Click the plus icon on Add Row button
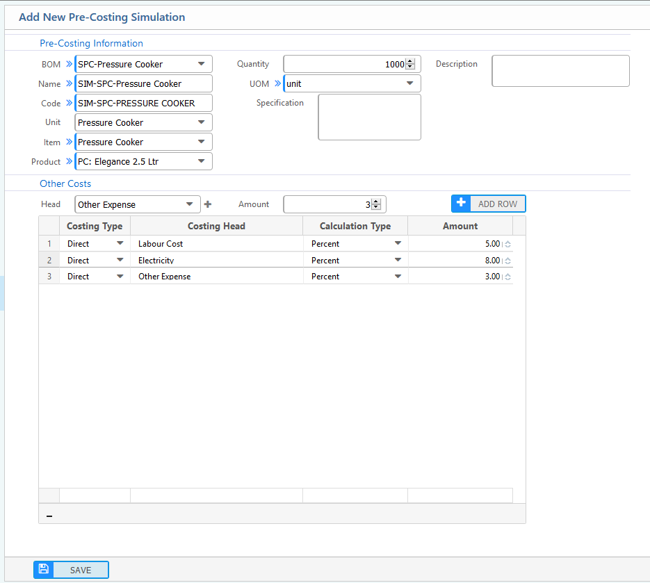650x583 pixels. pyautogui.click(x=461, y=203)
